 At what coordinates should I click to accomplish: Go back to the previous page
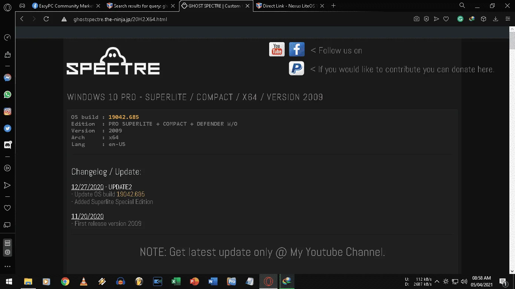[22, 19]
